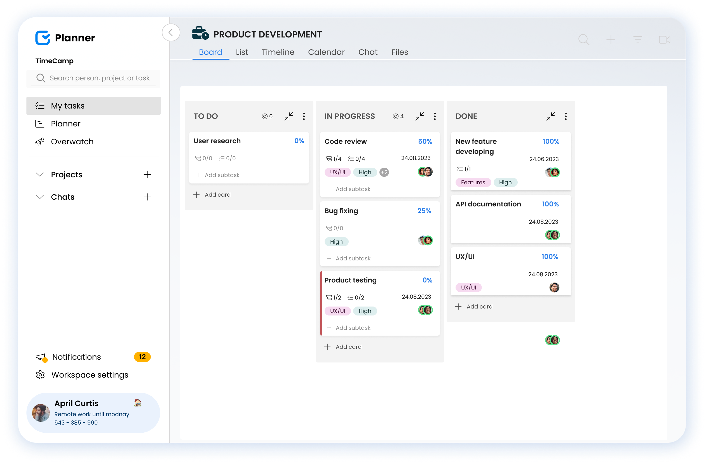Open the Chat tab

[368, 52]
